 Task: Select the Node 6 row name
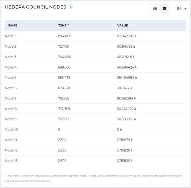11,88
